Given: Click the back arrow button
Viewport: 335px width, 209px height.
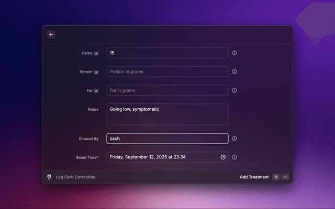Looking at the screenshot, I should coord(51,34).
